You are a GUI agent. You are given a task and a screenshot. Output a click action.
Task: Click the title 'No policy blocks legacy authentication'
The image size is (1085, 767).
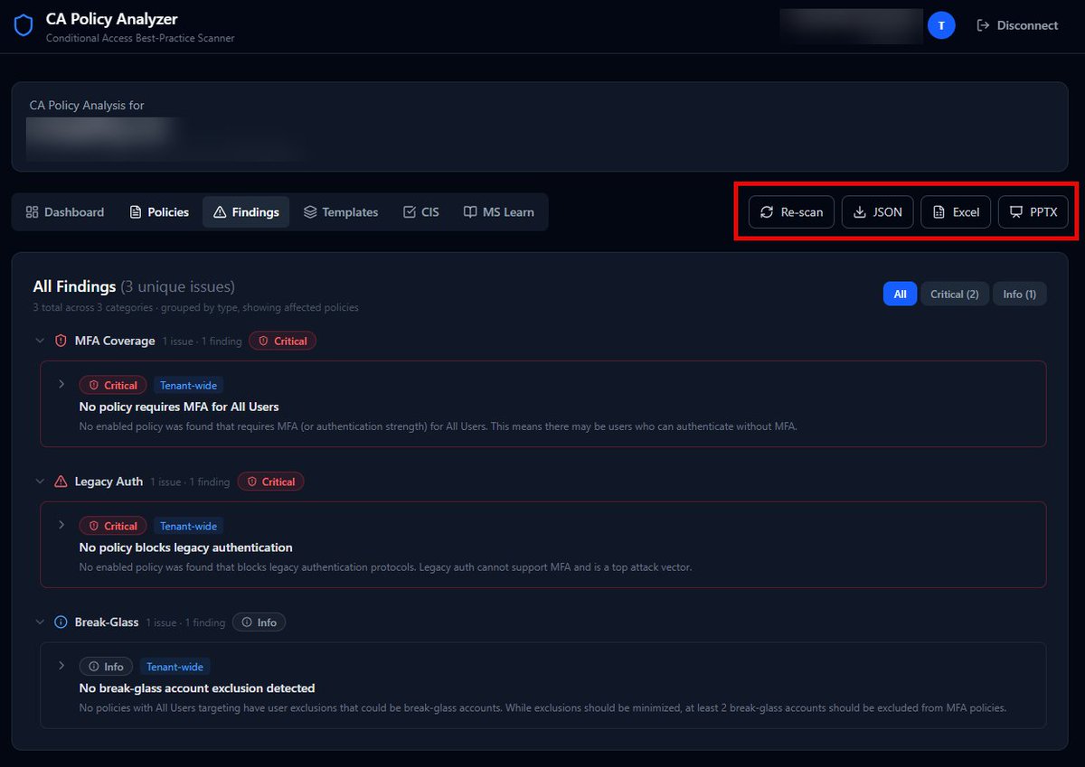(186, 547)
